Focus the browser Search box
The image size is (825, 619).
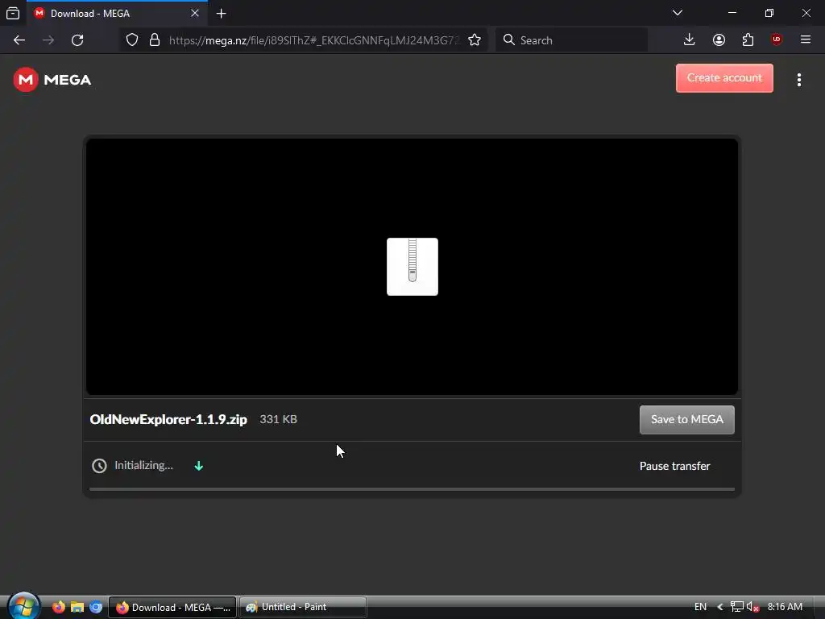(x=572, y=40)
